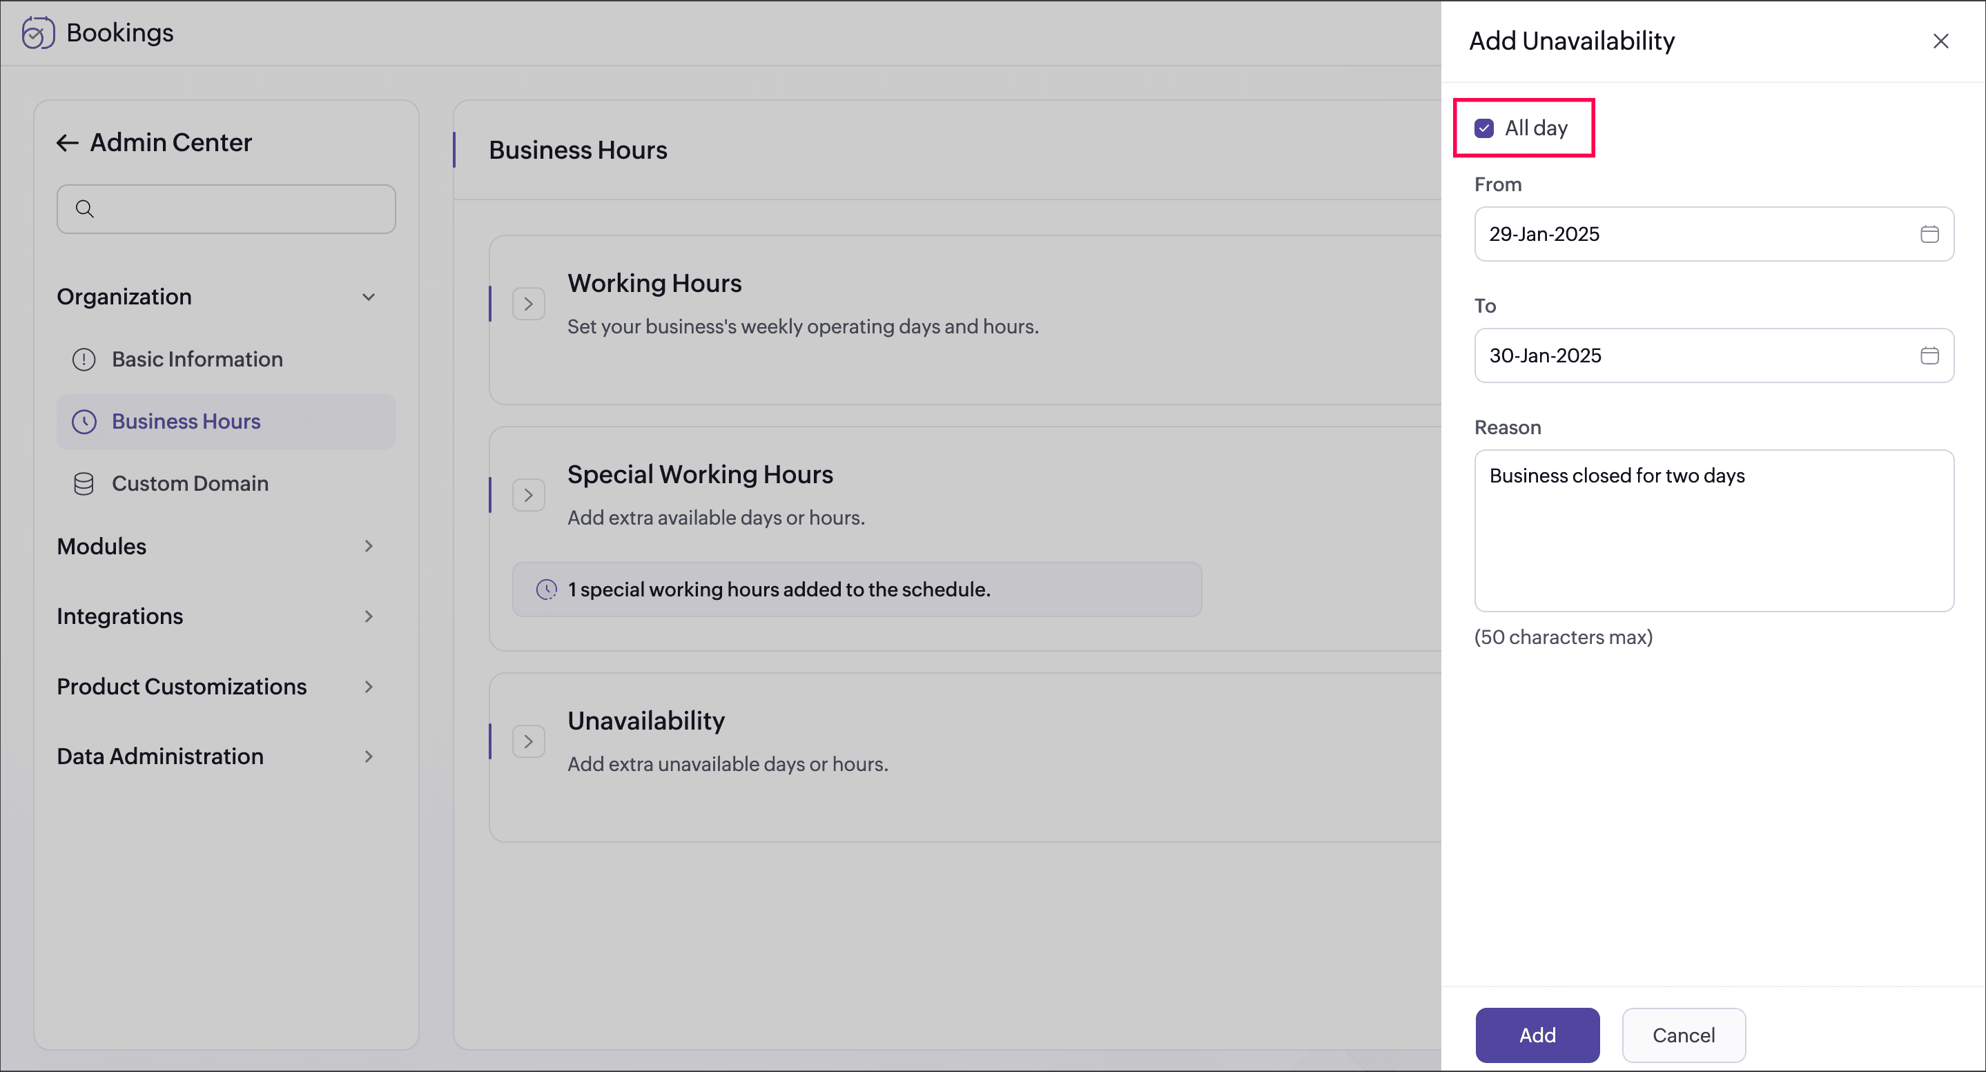Click the 'To' field label
Image resolution: width=1986 pixels, height=1072 pixels.
point(1485,306)
